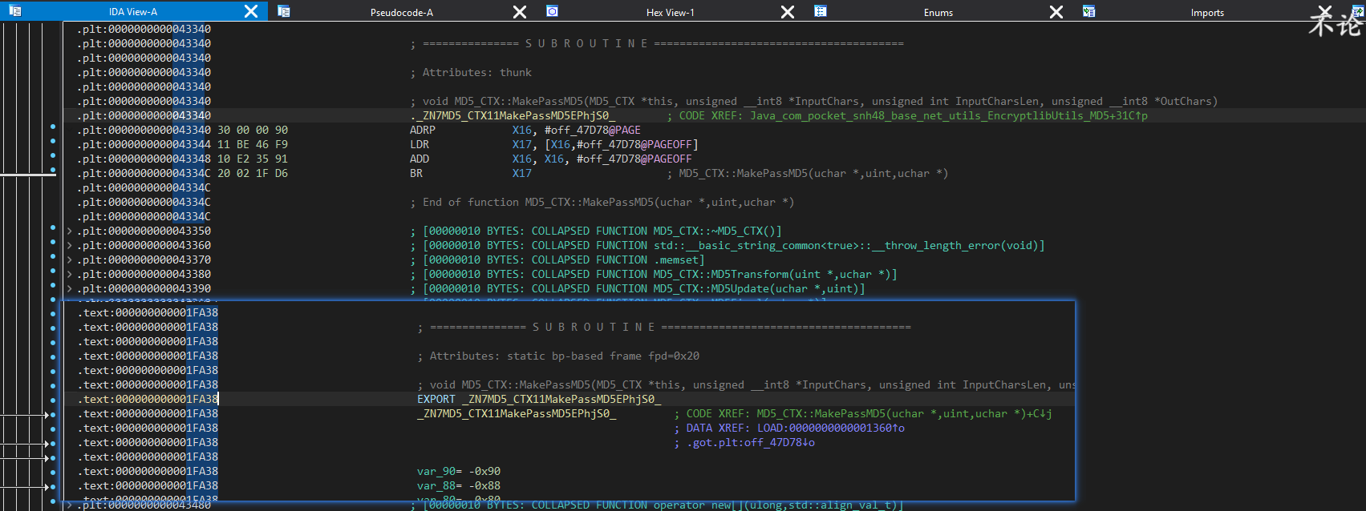
Task: Click the Hex View-1 tab icon
Action: [552, 11]
